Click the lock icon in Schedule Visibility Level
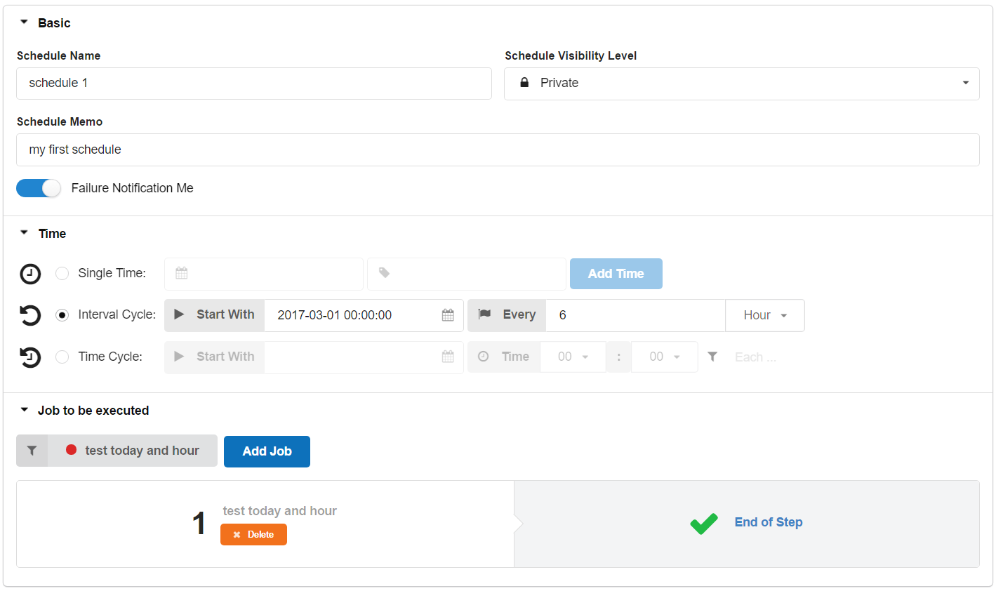This screenshot has height=591, width=1003. [524, 83]
